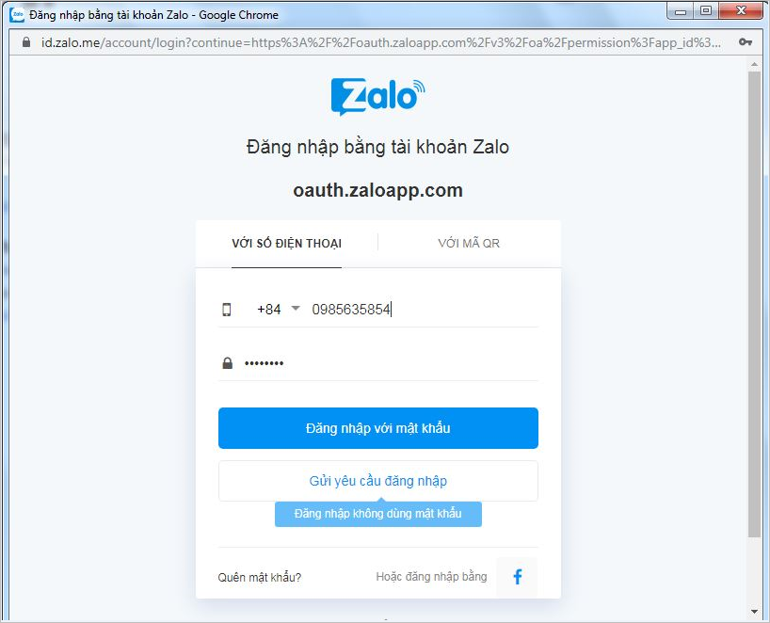Expand the +84 country code dropdown arrow
The height and width of the screenshot is (623, 770).
click(296, 309)
